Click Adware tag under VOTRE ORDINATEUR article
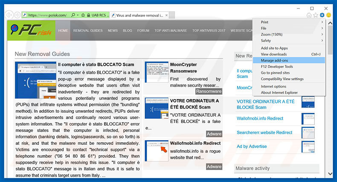Viewport: 337px width, 182px height. 214,134
